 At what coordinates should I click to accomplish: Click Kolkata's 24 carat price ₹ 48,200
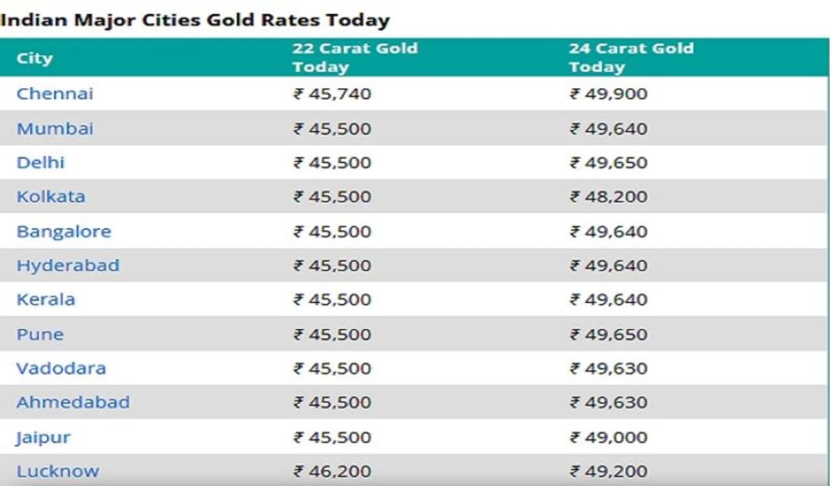pos(608,196)
